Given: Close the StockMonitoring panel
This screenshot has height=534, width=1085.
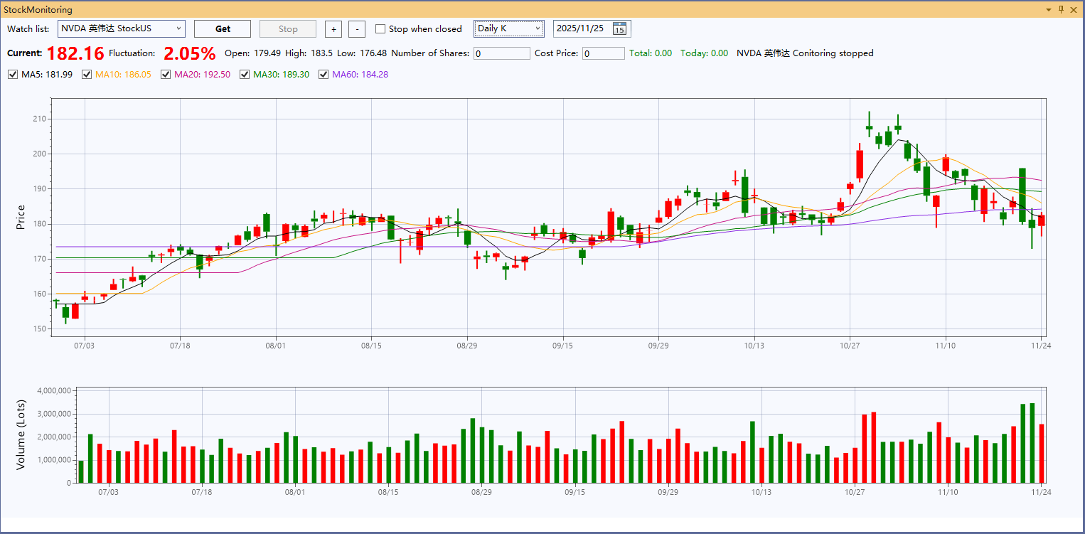Looking at the screenshot, I should pos(1074,9).
